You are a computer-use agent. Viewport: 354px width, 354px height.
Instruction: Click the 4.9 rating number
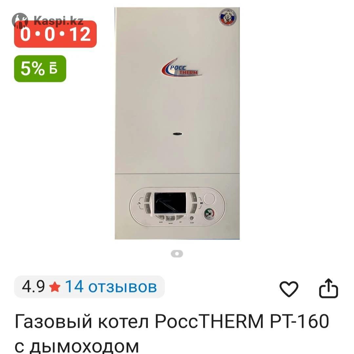pos(33,287)
